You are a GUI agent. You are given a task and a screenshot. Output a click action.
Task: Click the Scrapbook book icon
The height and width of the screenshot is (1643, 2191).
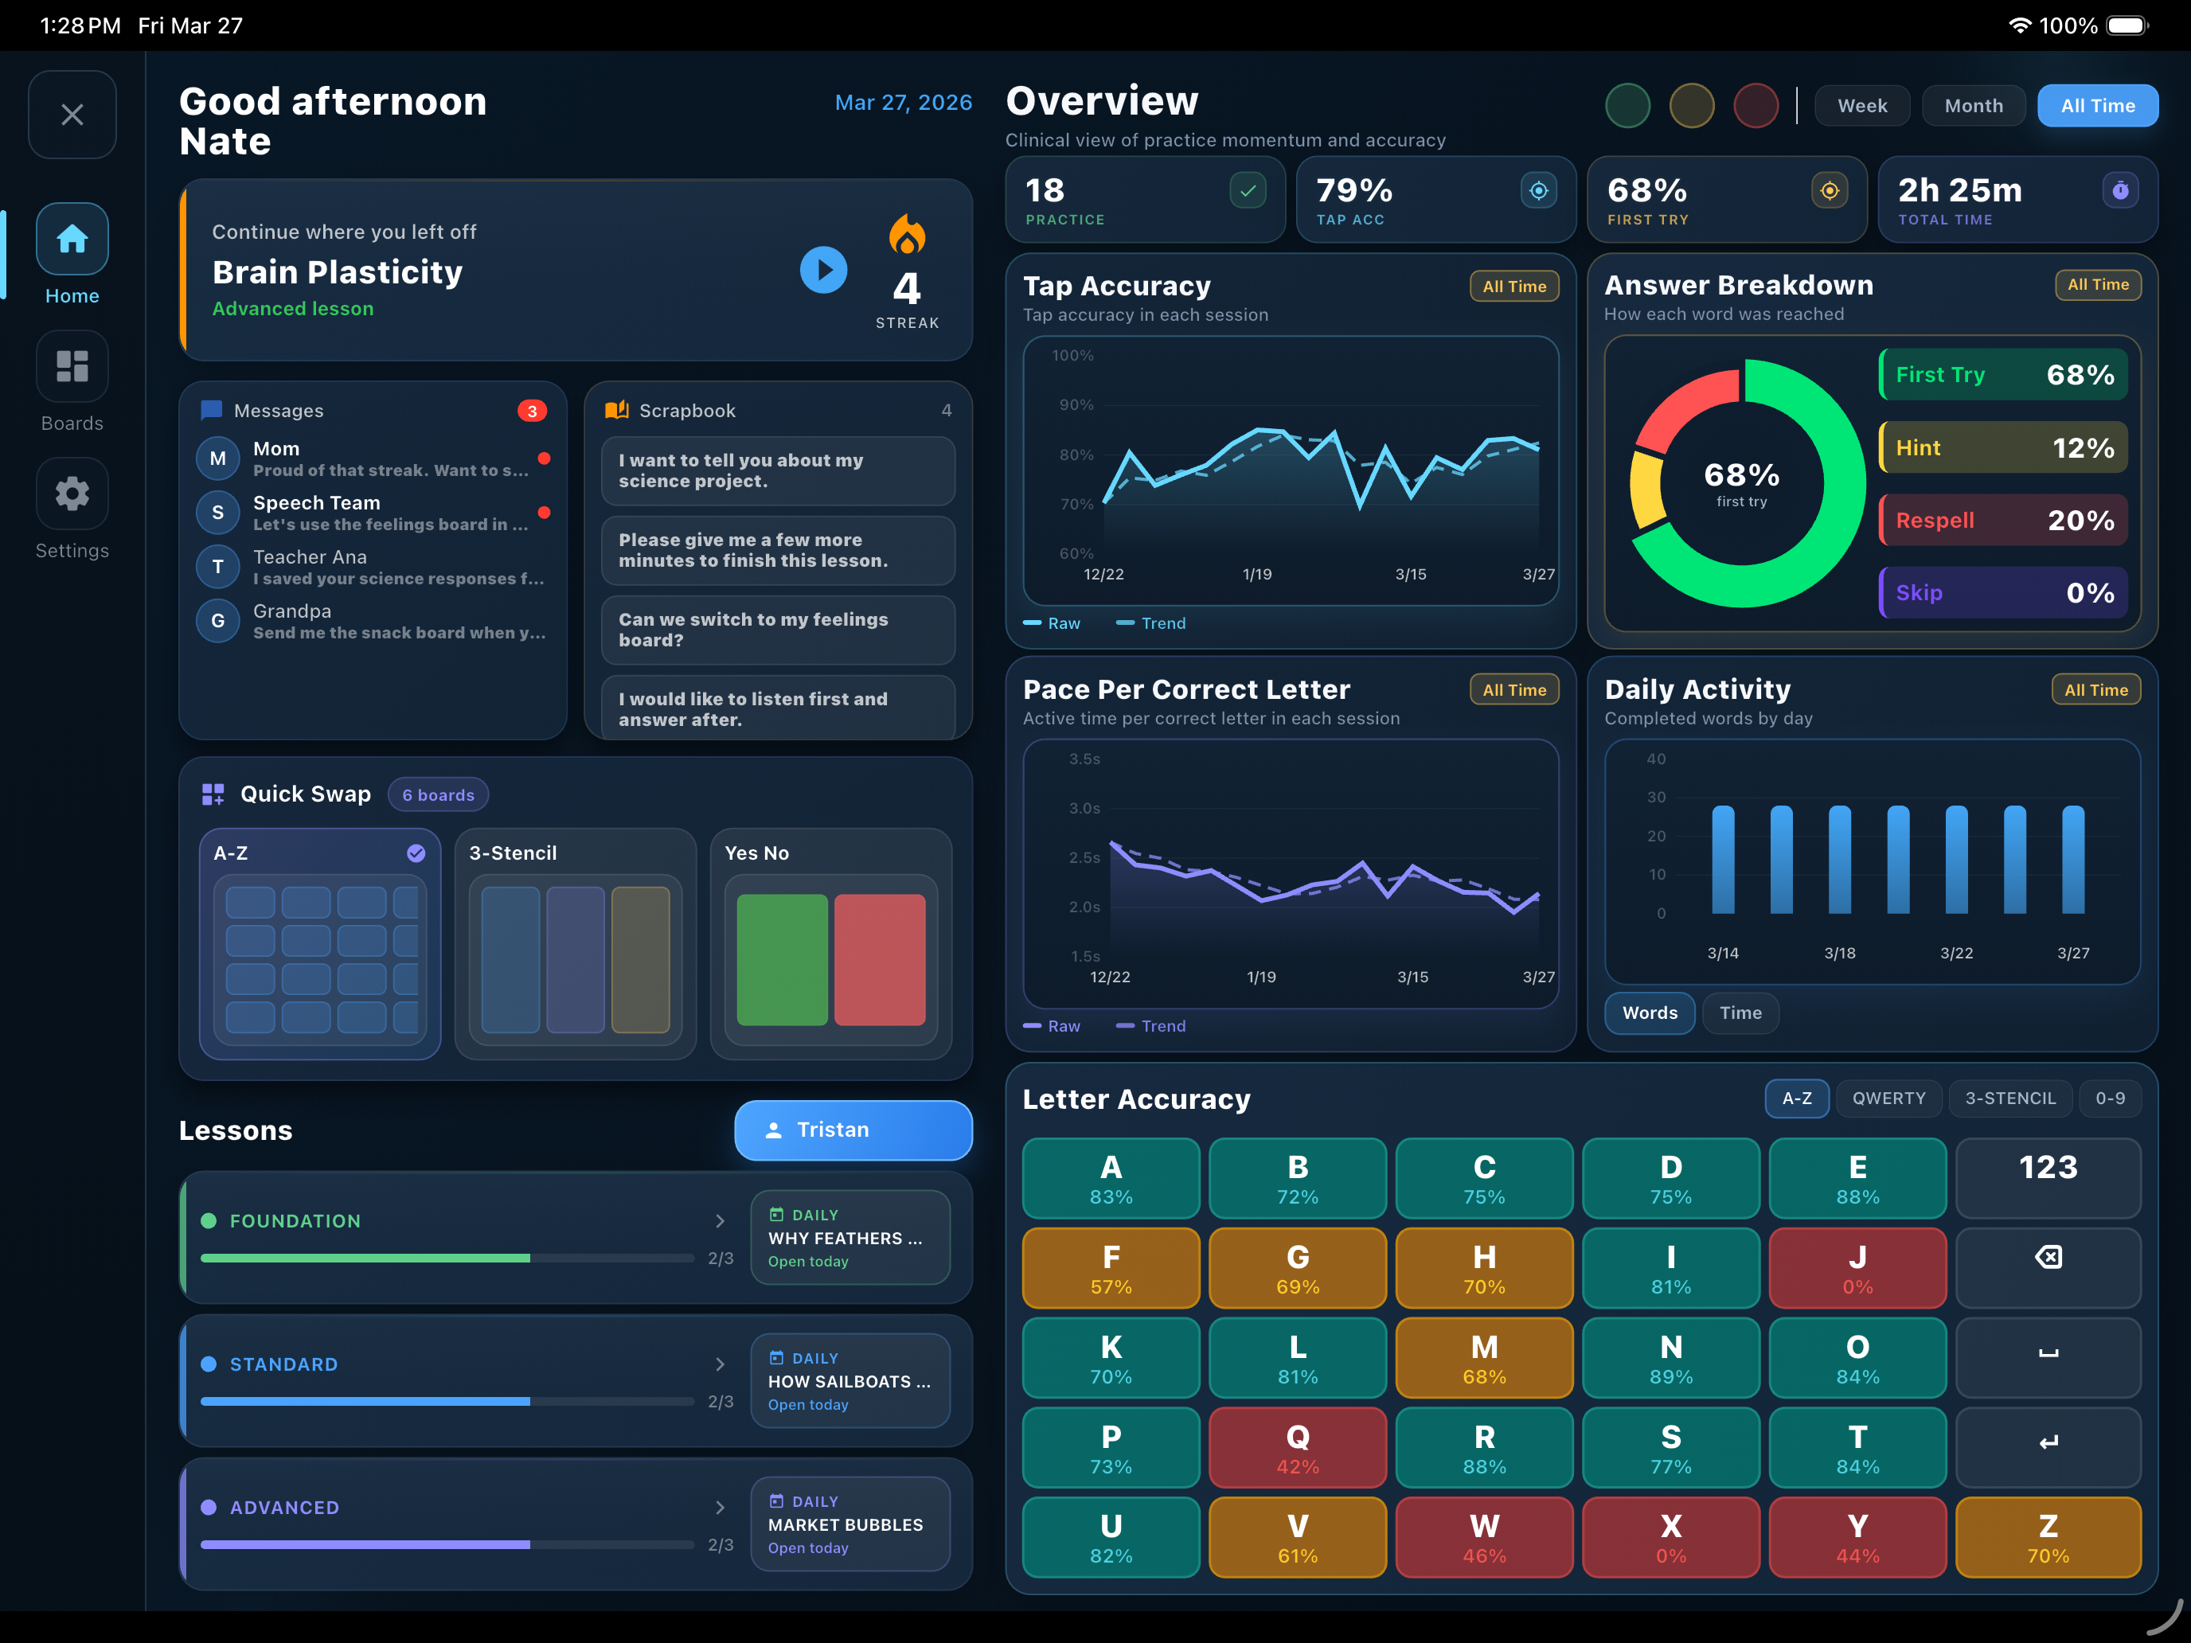click(x=617, y=410)
